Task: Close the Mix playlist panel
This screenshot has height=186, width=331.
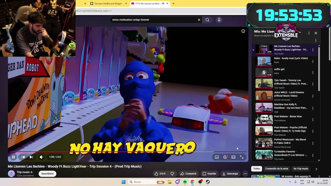Action: coord(316,33)
